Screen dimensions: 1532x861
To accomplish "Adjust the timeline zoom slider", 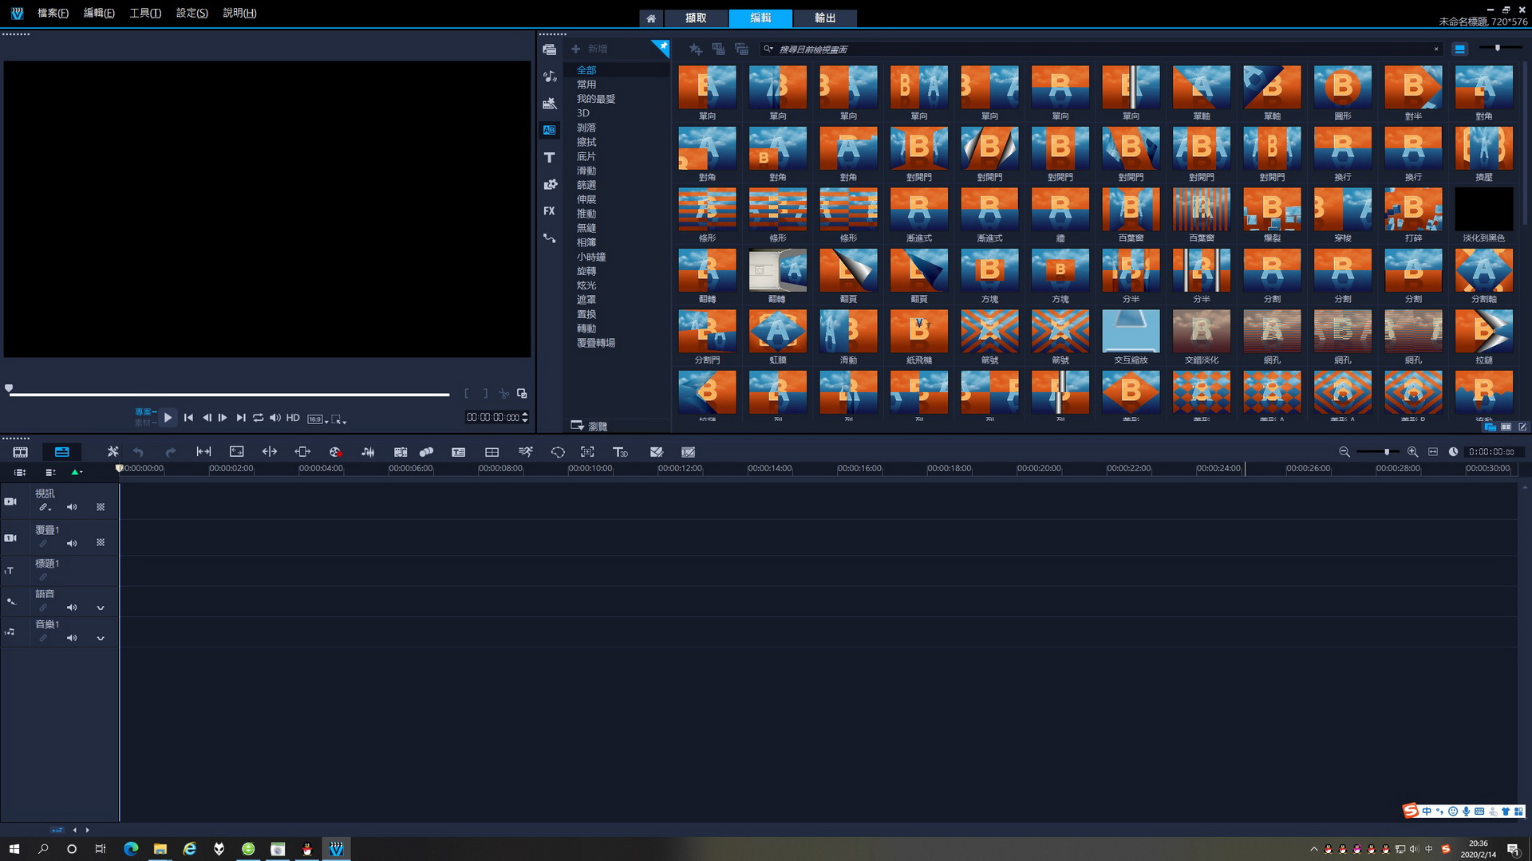I will 1377,452.
